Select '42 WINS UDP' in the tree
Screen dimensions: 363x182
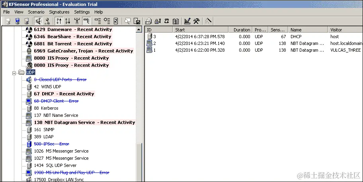point(47,87)
